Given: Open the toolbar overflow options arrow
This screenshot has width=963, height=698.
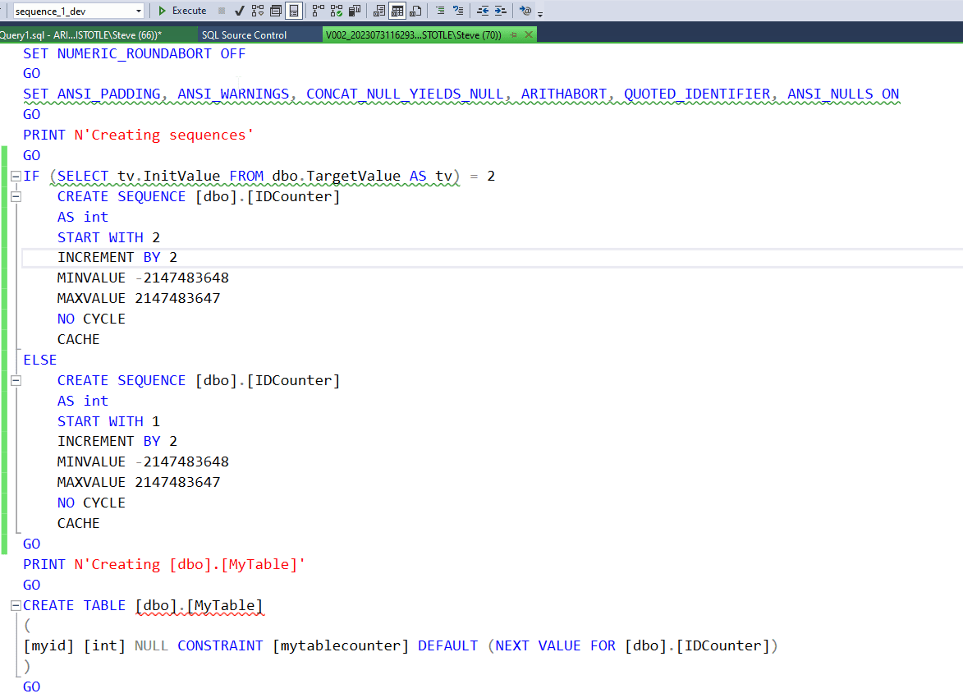Looking at the screenshot, I should [x=540, y=14].
